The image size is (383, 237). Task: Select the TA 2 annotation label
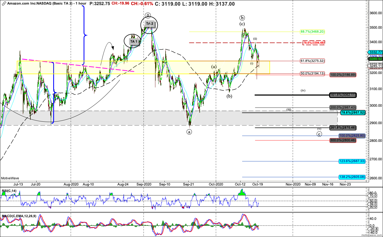coord(150,24)
